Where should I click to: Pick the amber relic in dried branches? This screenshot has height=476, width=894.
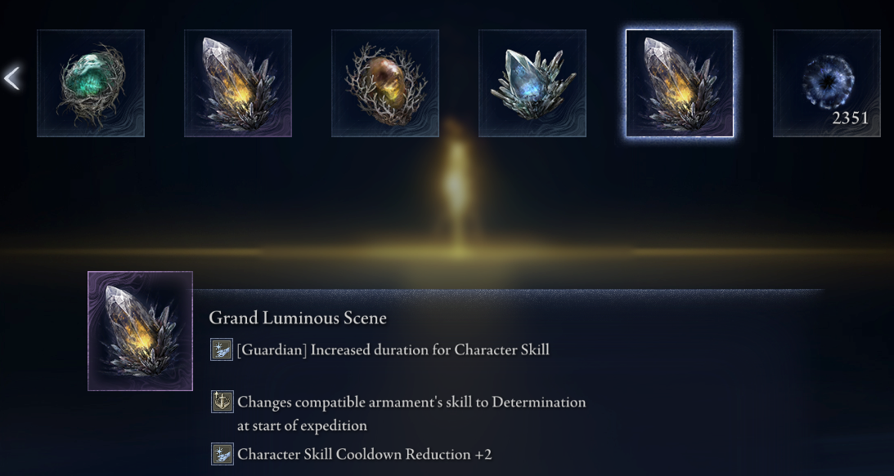click(385, 83)
